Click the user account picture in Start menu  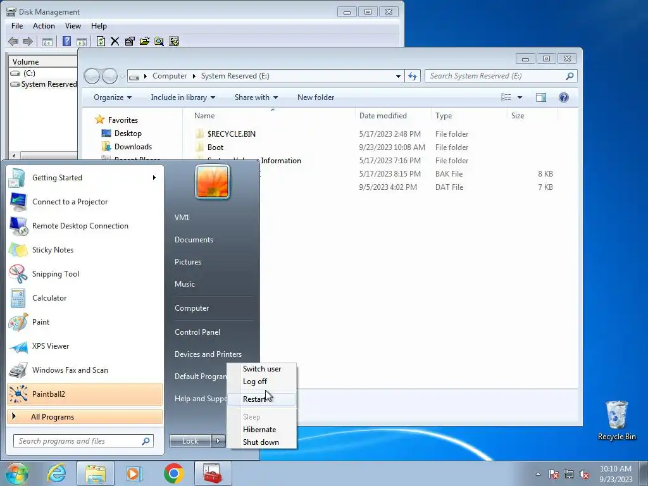[213, 182]
